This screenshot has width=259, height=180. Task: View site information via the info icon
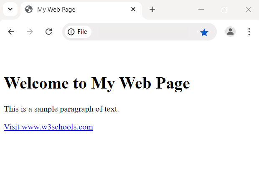click(71, 32)
